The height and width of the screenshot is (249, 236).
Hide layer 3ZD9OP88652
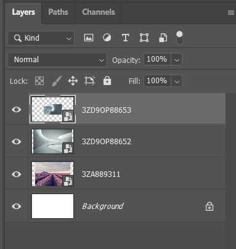[x=17, y=142]
